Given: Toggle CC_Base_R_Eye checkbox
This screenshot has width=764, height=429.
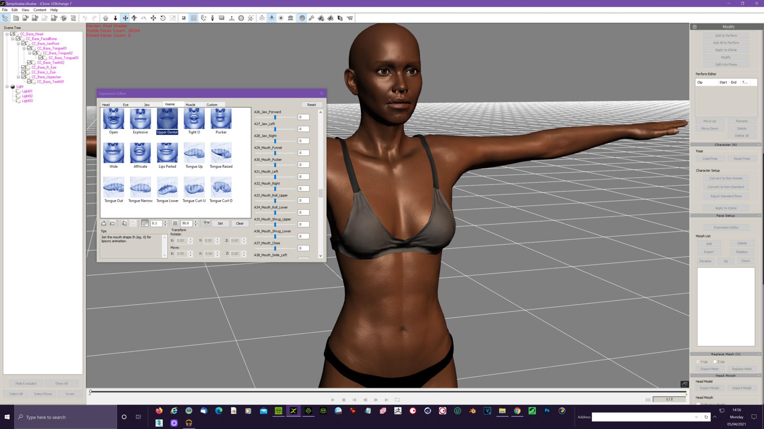Looking at the screenshot, I should tap(24, 67).
